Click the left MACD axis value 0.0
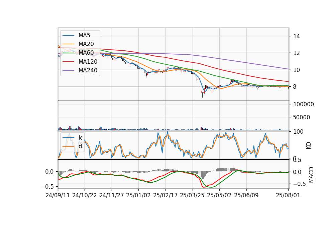The height and width of the screenshot is (230, 321). click(49, 172)
